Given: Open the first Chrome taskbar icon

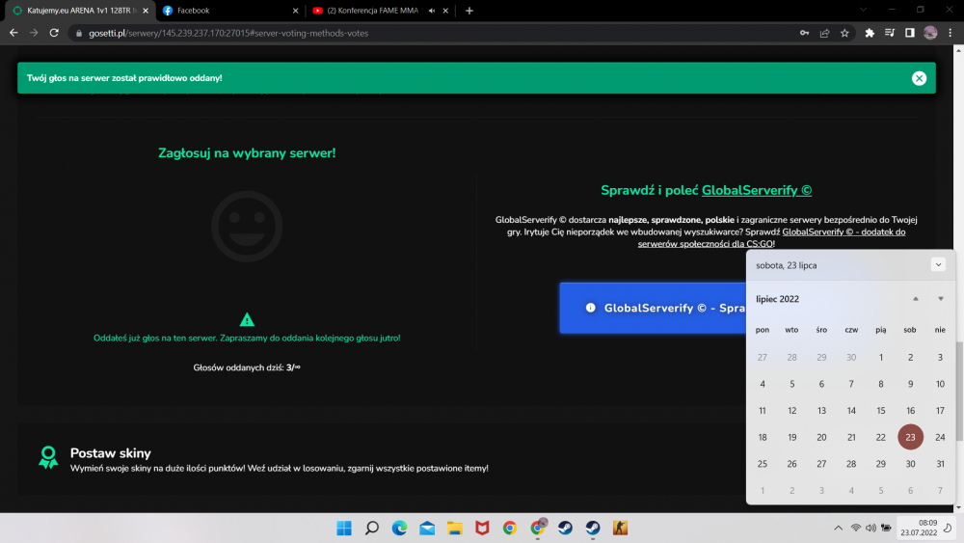Looking at the screenshot, I should (x=510, y=529).
